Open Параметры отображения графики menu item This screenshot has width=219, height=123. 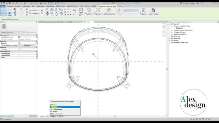click(65, 101)
